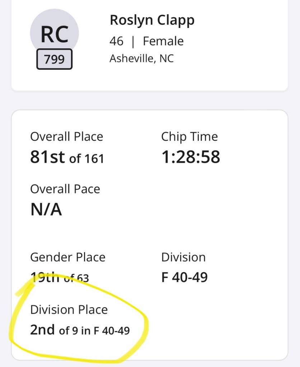Tap the Asheville, NC location
Viewport: 300px width, 367px height.
tap(141, 58)
